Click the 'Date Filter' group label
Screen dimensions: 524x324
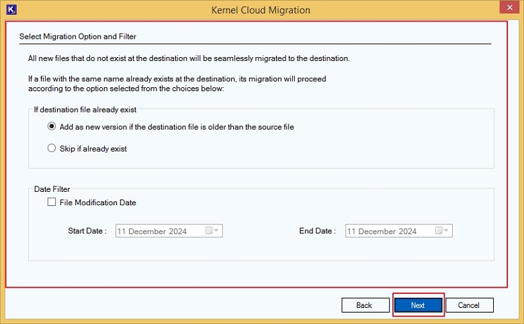click(x=52, y=189)
